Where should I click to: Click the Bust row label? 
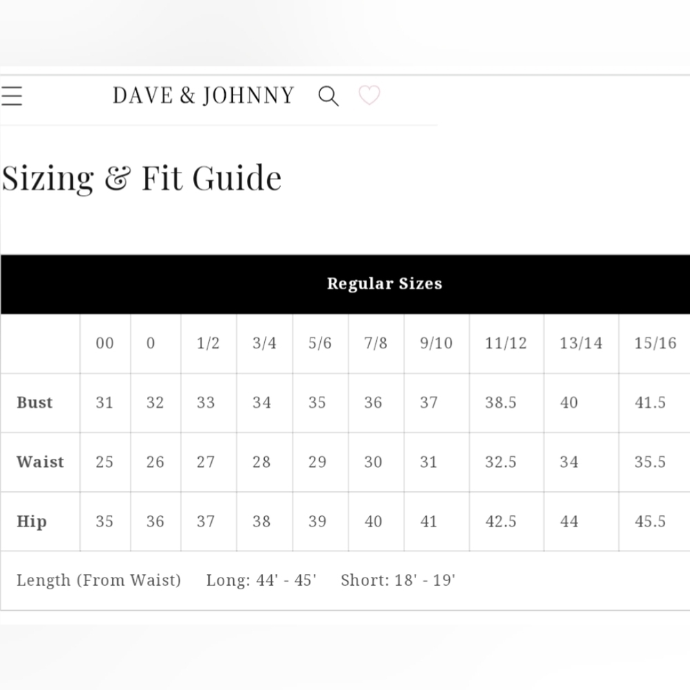[x=34, y=402]
